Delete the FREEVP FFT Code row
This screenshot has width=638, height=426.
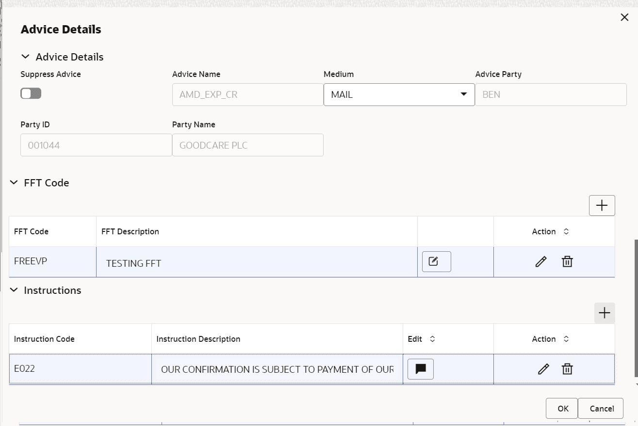tap(568, 261)
